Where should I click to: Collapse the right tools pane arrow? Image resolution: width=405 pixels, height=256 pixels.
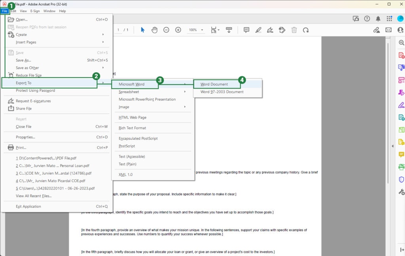point(393,146)
